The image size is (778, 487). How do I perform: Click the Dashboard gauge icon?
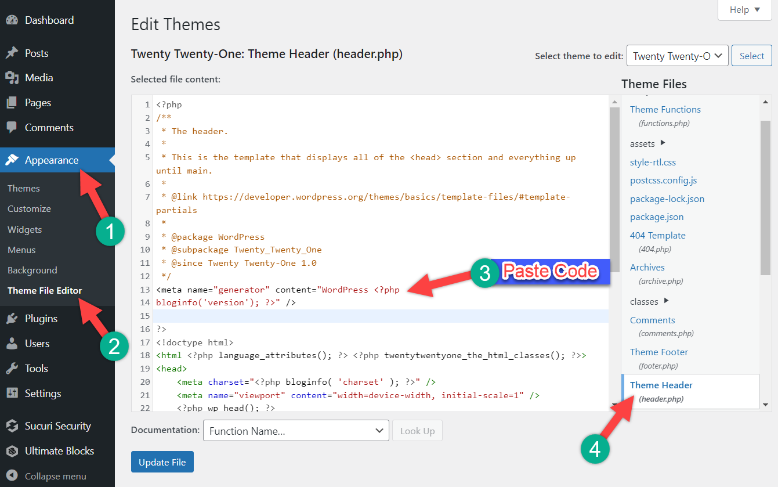pos(12,20)
